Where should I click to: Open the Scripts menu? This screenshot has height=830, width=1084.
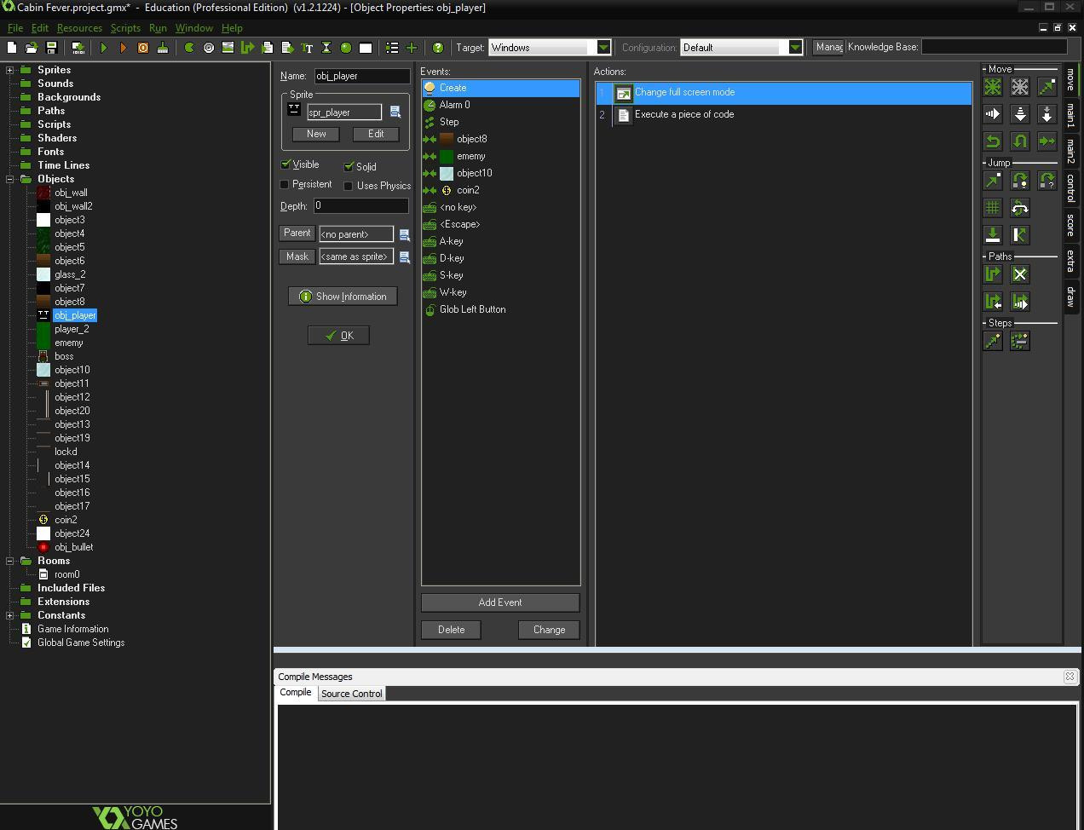[x=125, y=28]
